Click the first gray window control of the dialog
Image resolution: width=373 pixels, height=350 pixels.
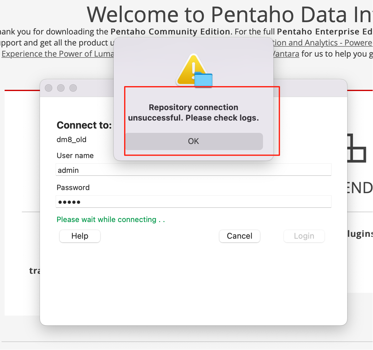coord(49,88)
